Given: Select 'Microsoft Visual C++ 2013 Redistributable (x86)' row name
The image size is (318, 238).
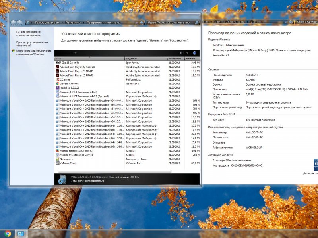Looking at the screenshot, I should (x=92, y=138).
